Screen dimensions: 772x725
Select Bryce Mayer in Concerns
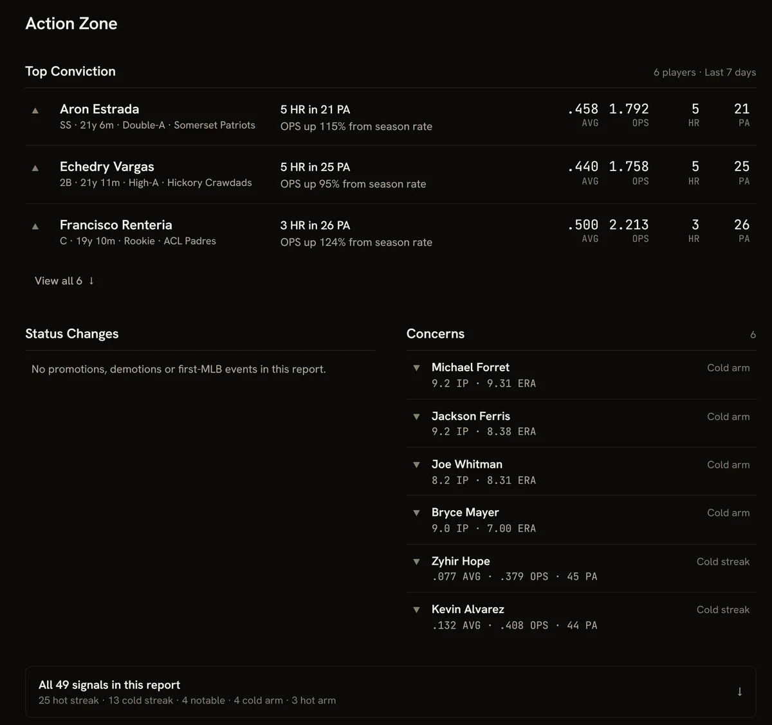tap(465, 512)
